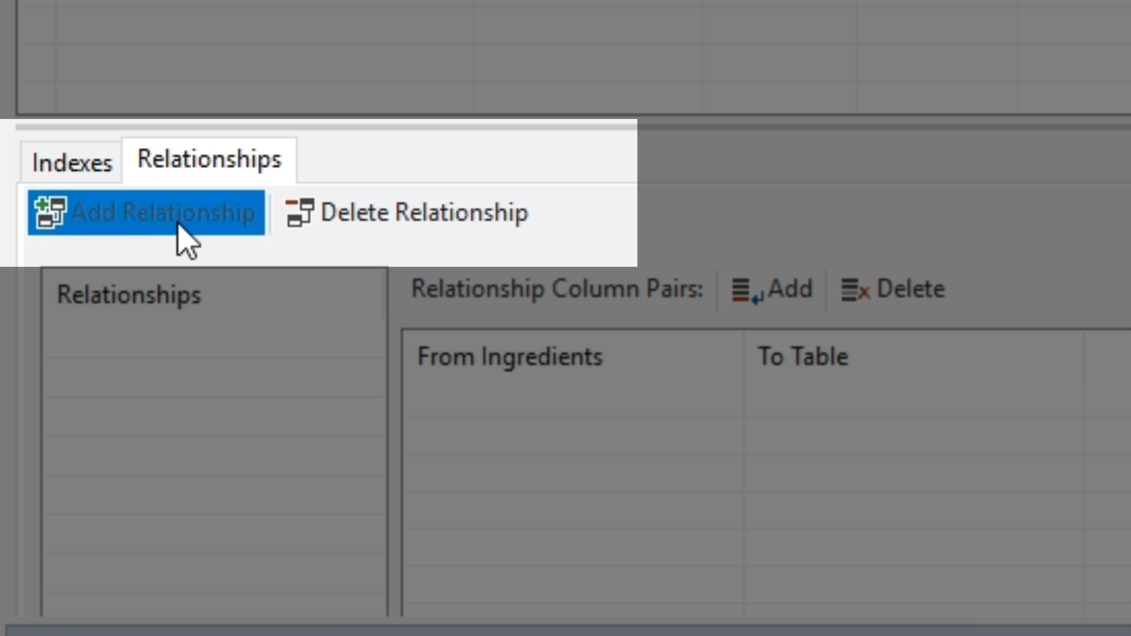Click the Add column pair icon
This screenshot has height=636, width=1131.
[747, 290]
